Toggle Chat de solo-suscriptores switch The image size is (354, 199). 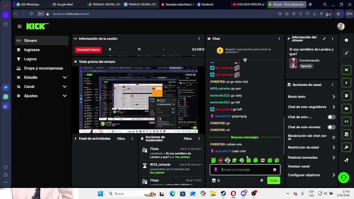click(x=331, y=117)
